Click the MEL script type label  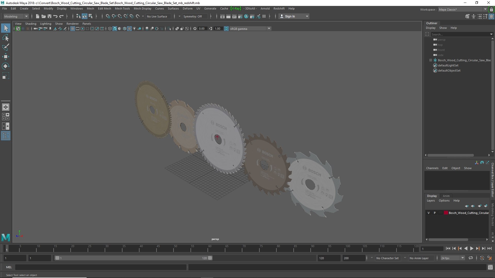click(9, 267)
